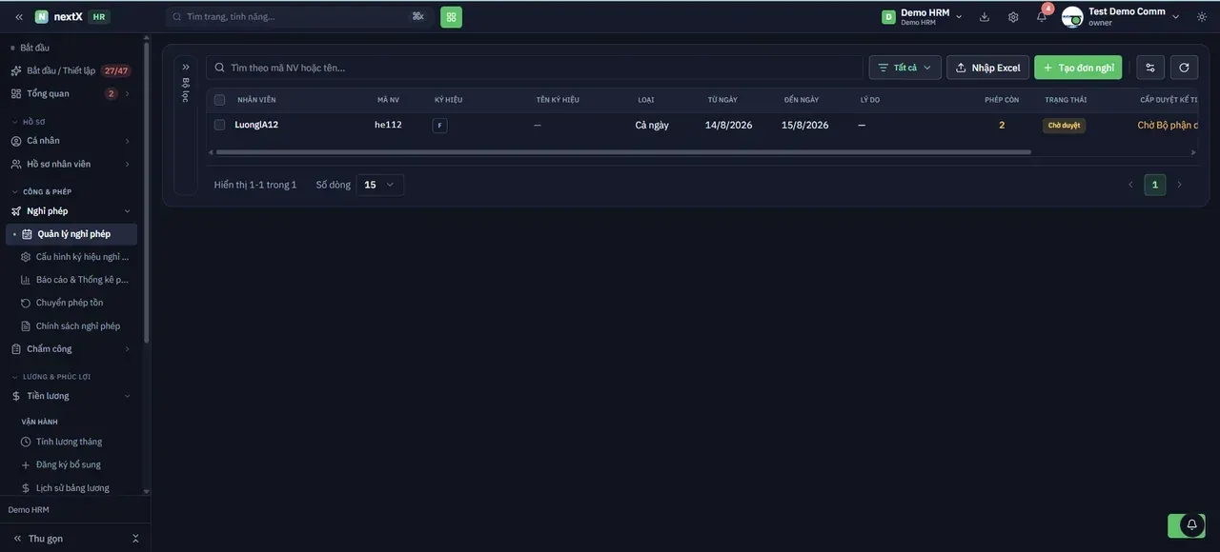1220x552 pixels.
Task: Check the LuongIA12 row checkbox
Action: (x=219, y=125)
